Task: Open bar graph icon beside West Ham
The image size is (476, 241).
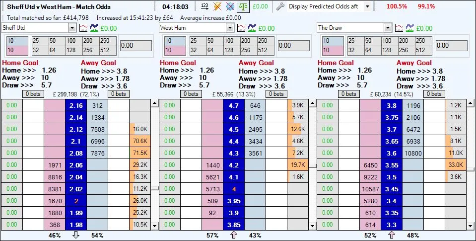Action: pos(252,28)
